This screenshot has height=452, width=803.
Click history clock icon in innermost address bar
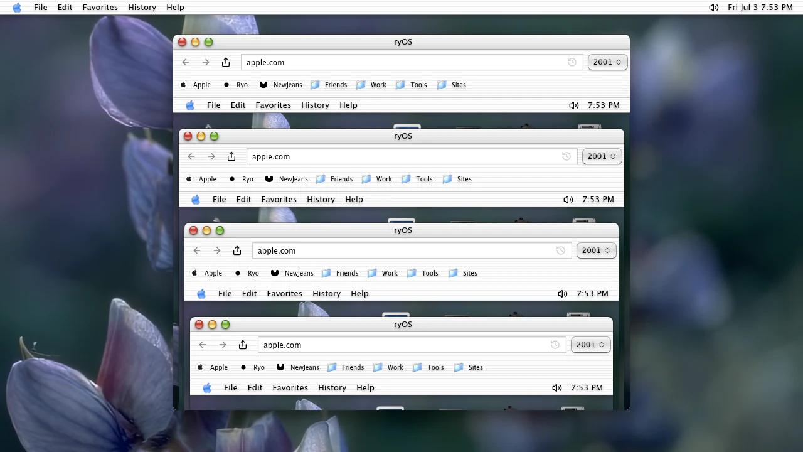coord(555,345)
